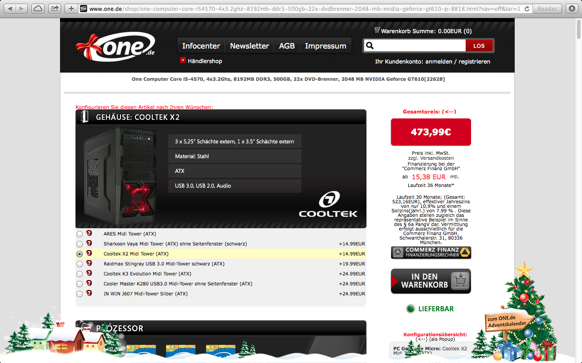This screenshot has height=363, width=582.
Task: Click the IN DEN WARENKORB button
Action: pyautogui.click(x=431, y=281)
